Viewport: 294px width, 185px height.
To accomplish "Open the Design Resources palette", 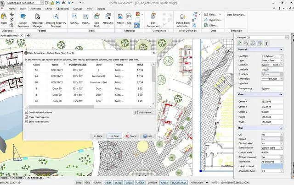I will coord(23,20).
